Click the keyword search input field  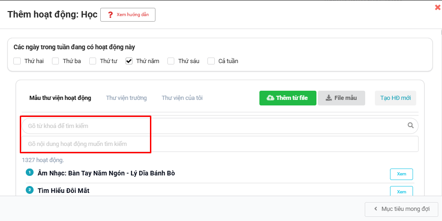coord(212,126)
